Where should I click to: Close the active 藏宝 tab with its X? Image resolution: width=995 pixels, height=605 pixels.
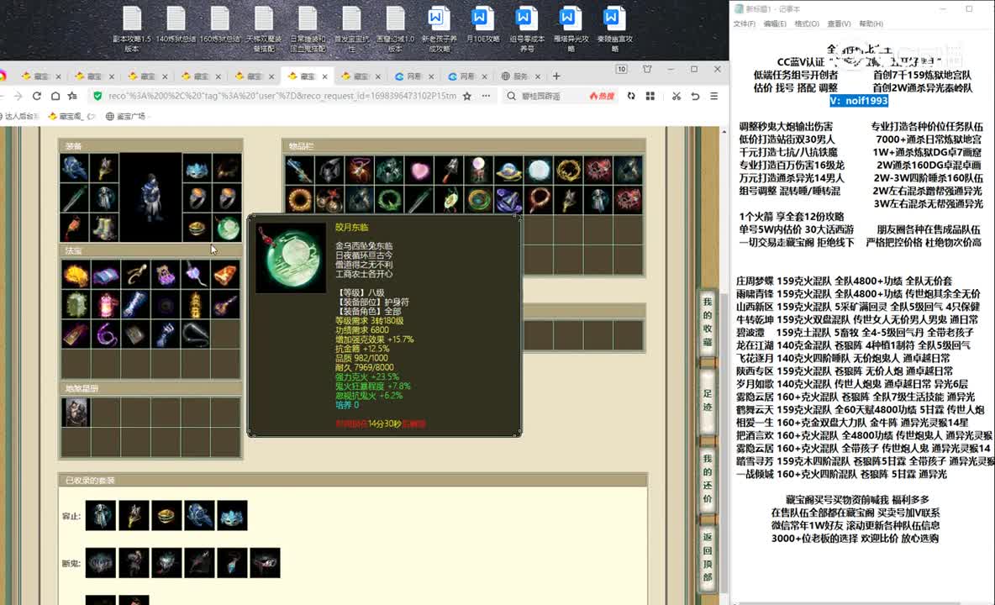pyautogui.click(x=325, y=76)
